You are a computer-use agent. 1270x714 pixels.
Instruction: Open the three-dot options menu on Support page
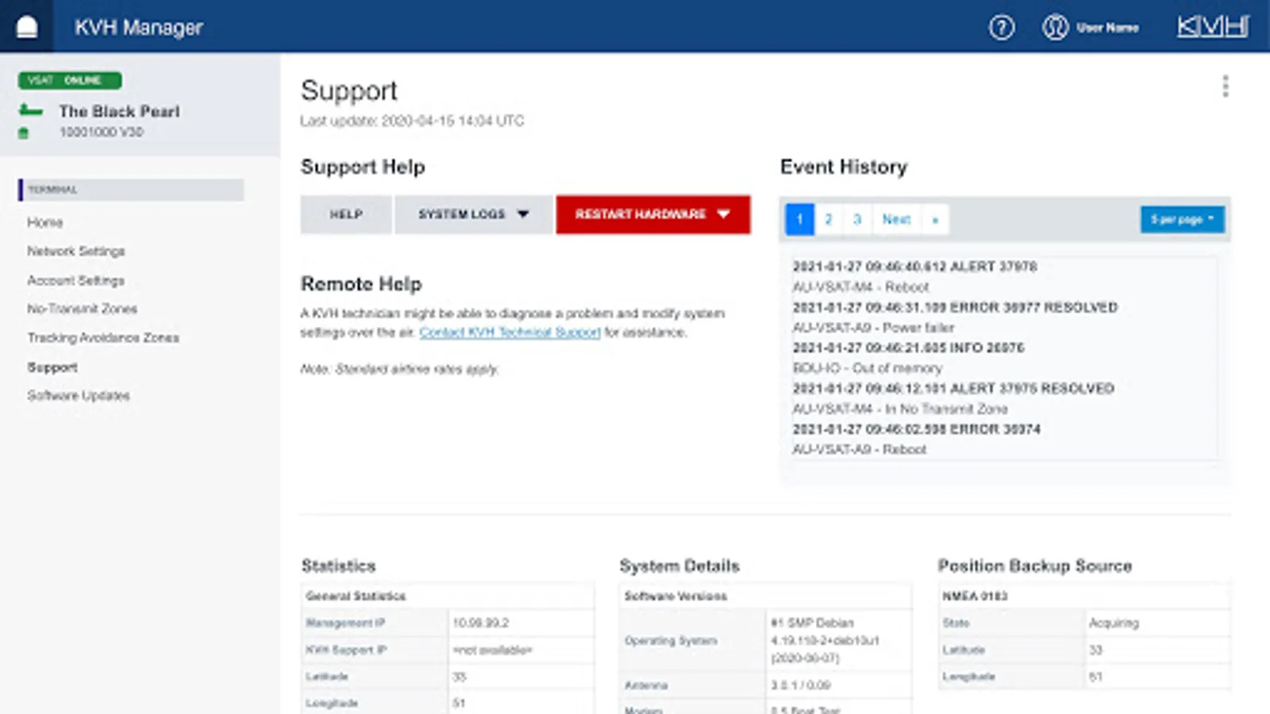pyautogui.click(x=1226, y=86)
